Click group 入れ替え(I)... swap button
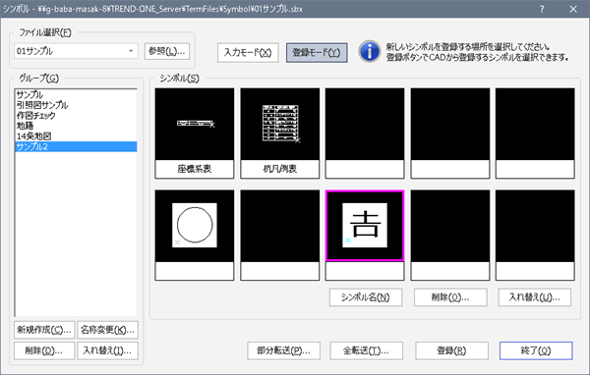The width and height of the screenshot is (590, 375). point(107,350)
